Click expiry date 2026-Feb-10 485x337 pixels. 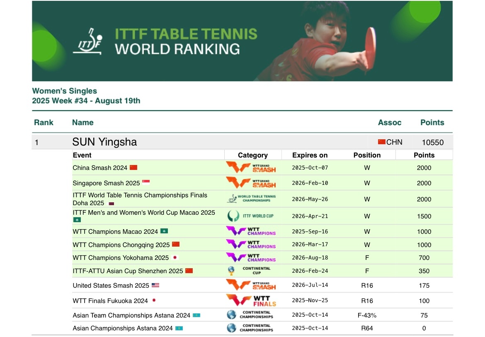310,183
